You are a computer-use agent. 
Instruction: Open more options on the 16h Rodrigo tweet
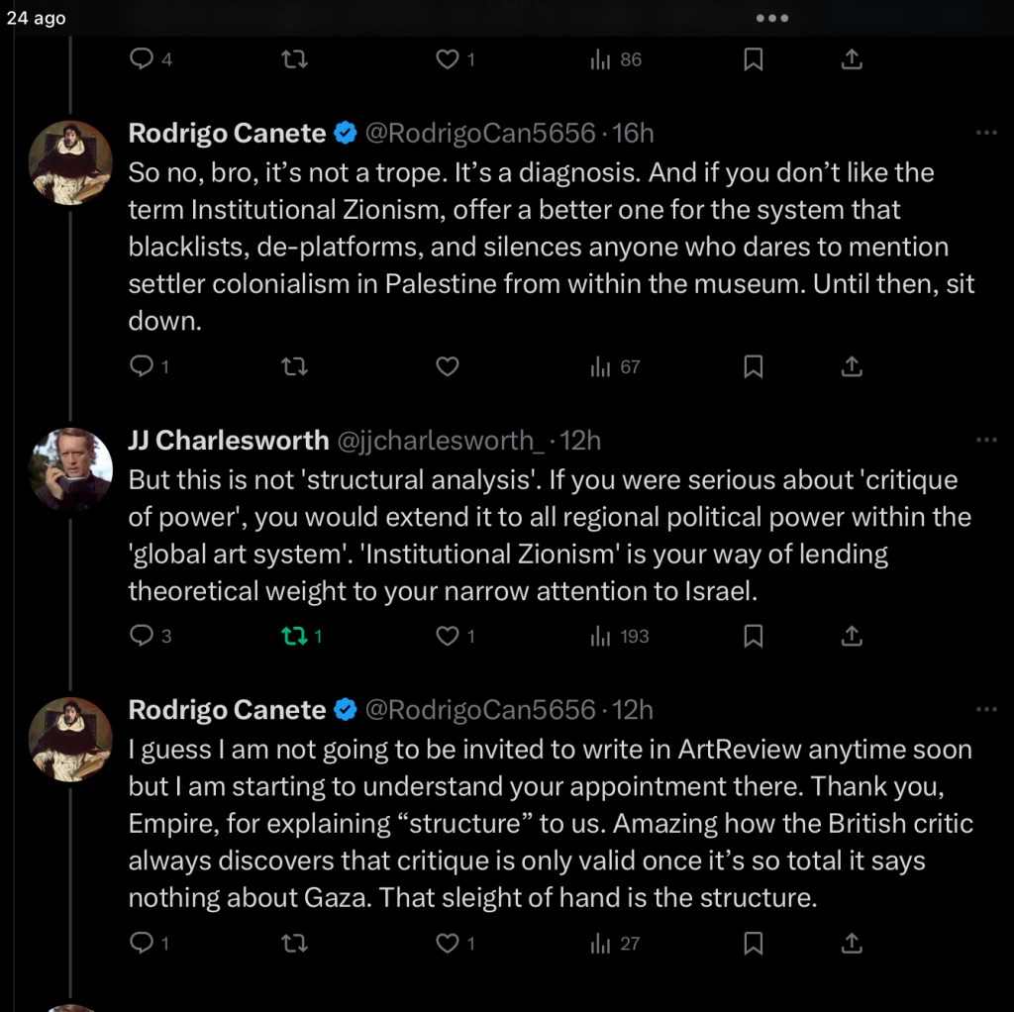point(986,133)
